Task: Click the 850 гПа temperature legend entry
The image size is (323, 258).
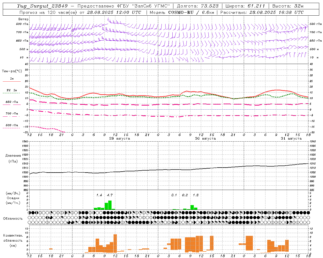Action: point(12,102)
